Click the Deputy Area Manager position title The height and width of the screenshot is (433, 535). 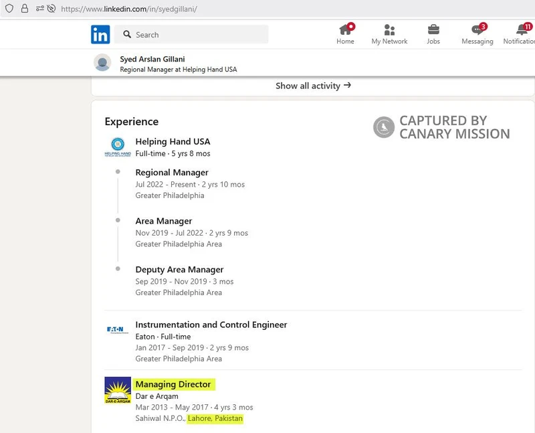(179, 270)
